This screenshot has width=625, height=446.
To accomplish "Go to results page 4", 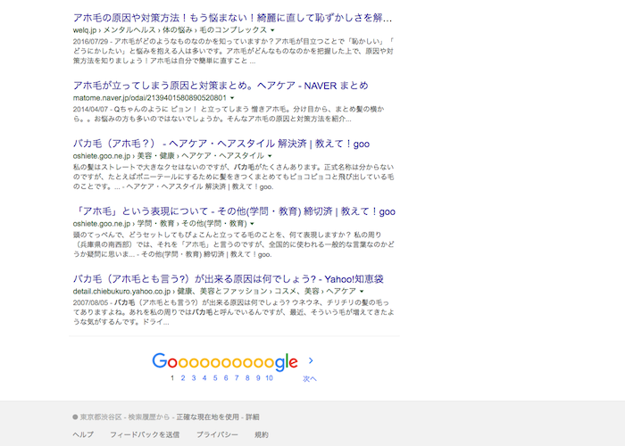I will [204, 378].
